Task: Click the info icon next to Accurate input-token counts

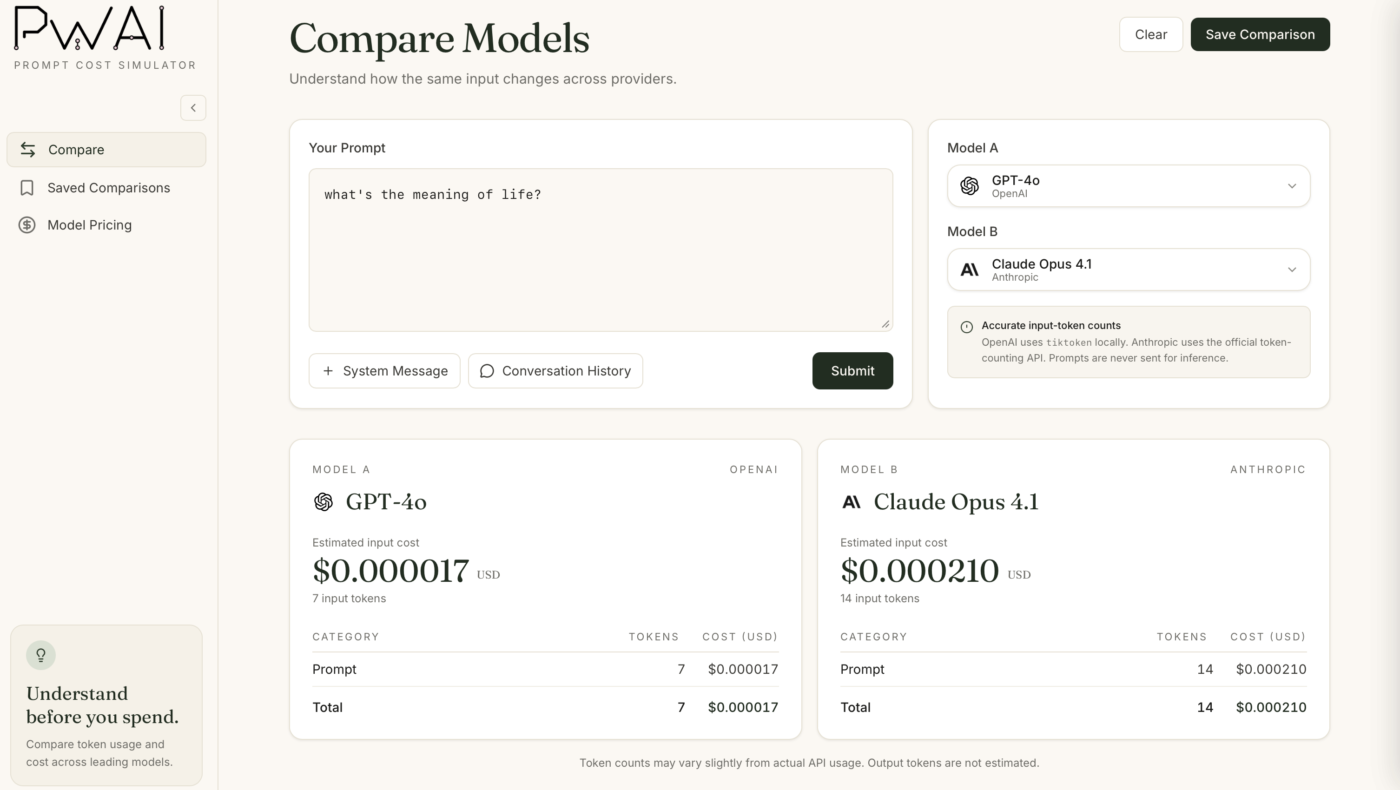Action: click(966, 327)
